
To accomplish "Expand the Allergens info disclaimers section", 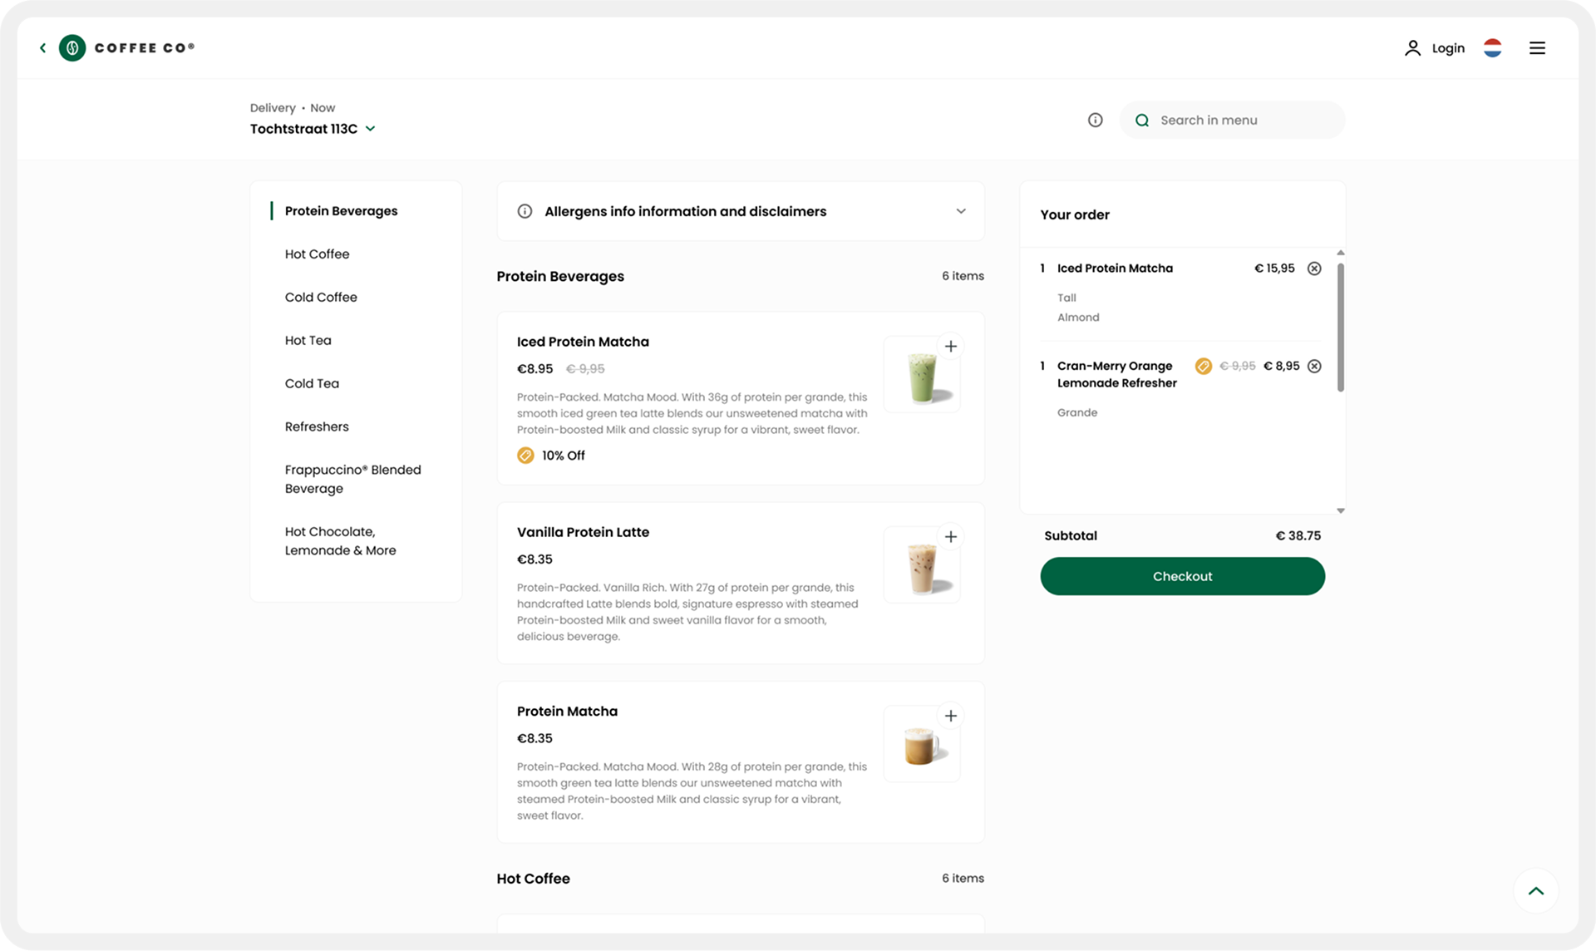I will (961, 211).
